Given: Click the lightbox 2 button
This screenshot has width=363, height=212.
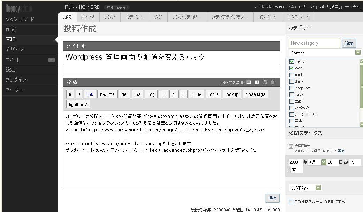Looking at the screenshot, I should tap(78, 104).
